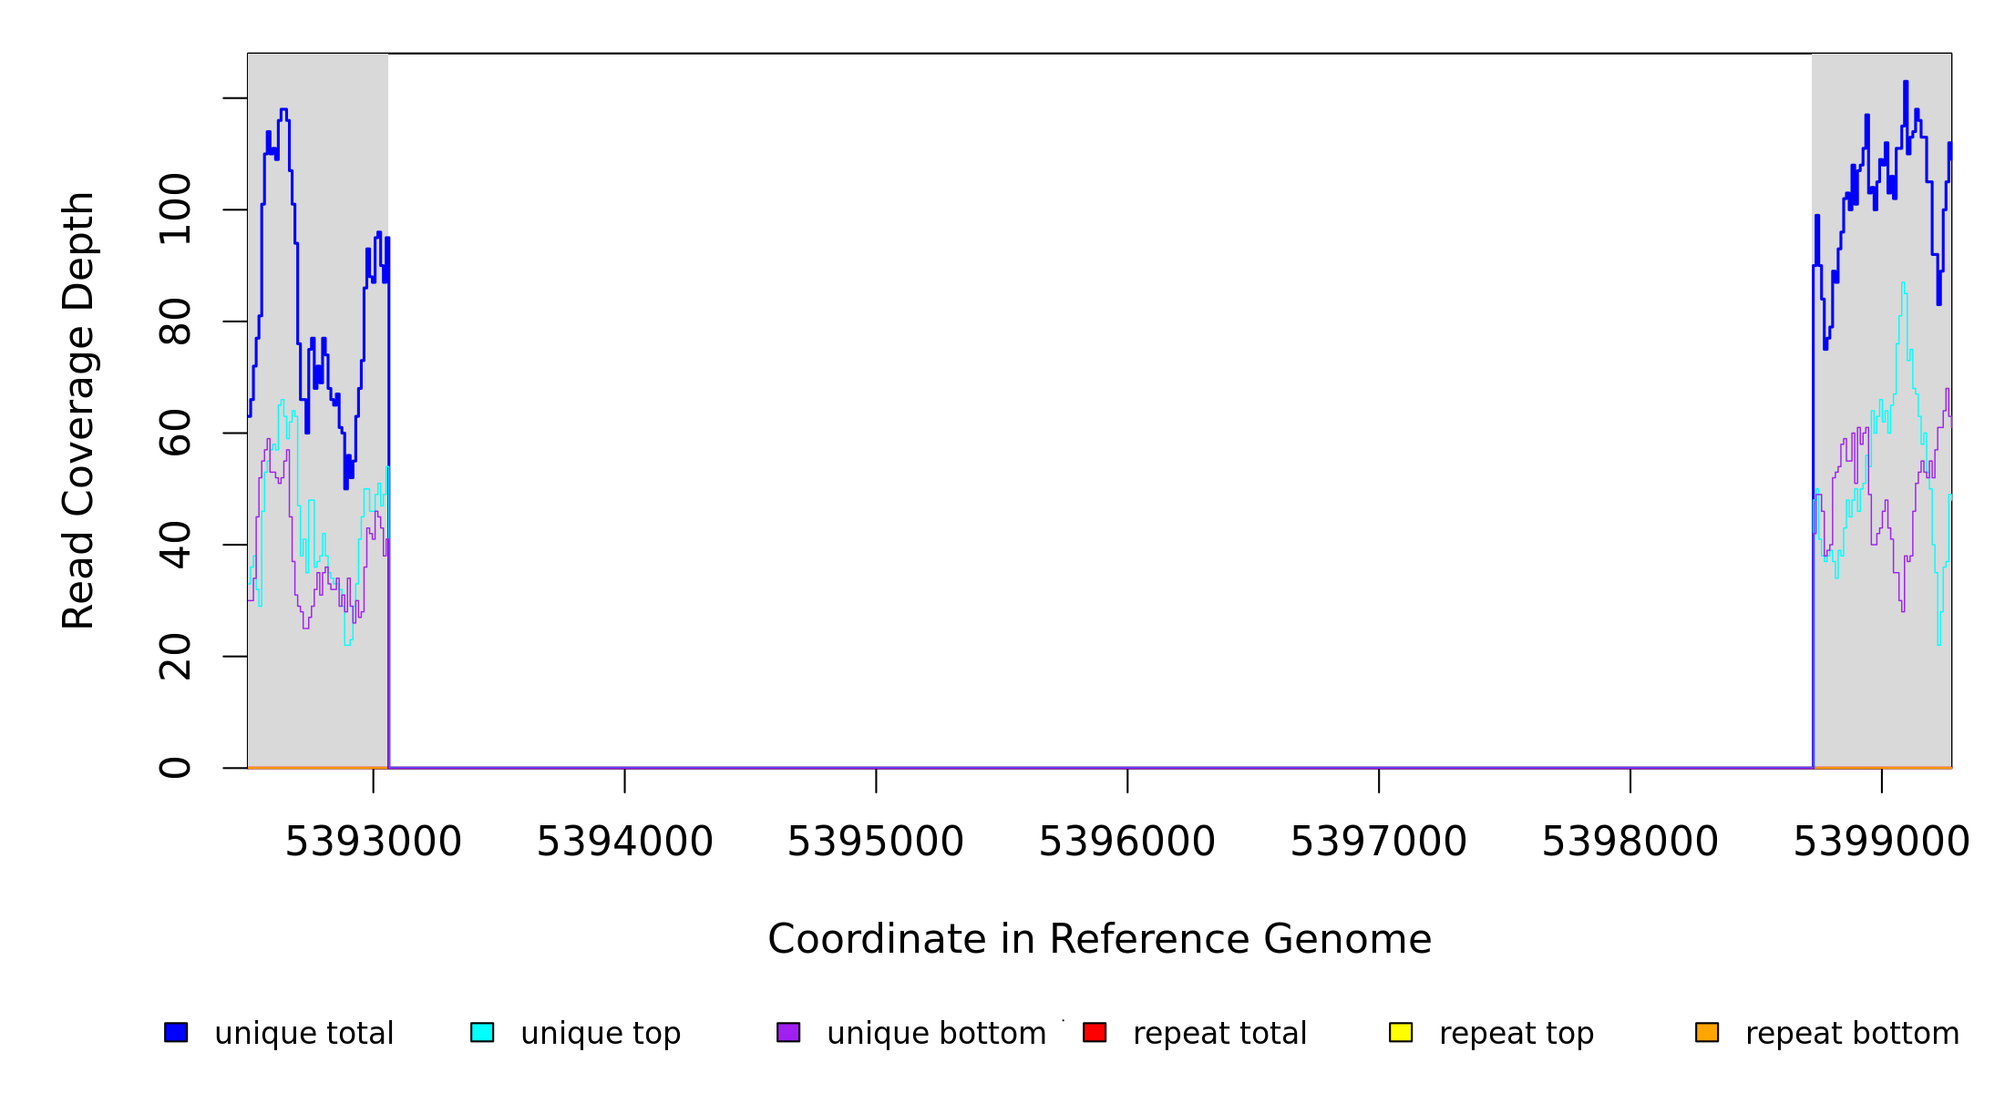Click the "repeat total" legend text
2005x1093 pixels.
[1219, 1034]
